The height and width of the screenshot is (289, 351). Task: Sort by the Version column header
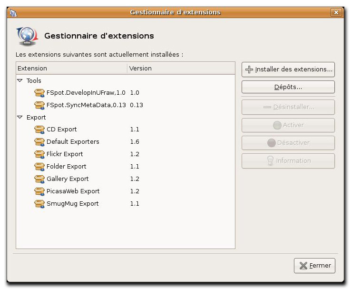pyautogui.click(x=181, y=69)
